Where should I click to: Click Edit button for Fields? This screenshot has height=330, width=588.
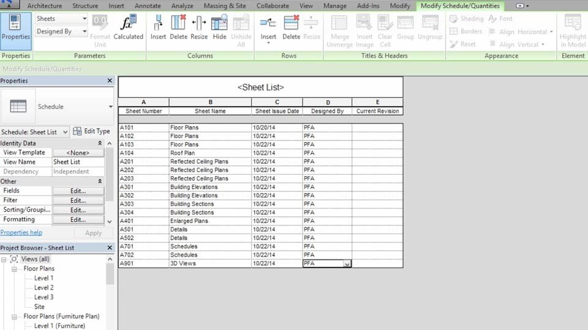pos(78,191)
